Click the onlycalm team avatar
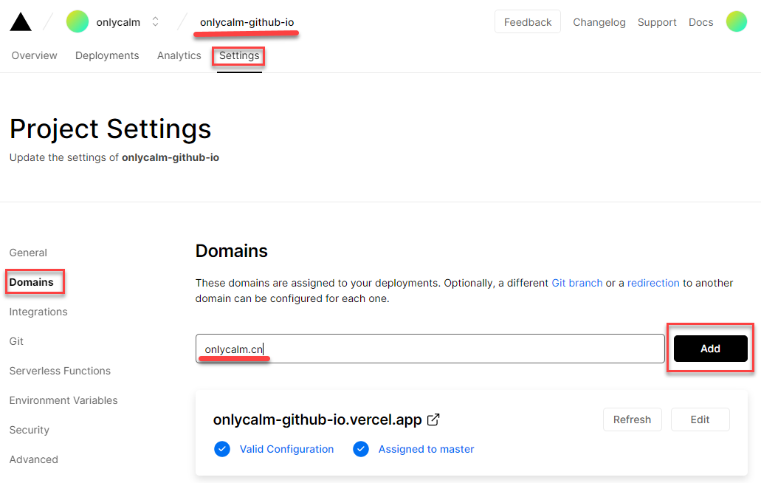The height and width of the screenshot is (483, 761). pyautogui.click(x=78, y=22)
